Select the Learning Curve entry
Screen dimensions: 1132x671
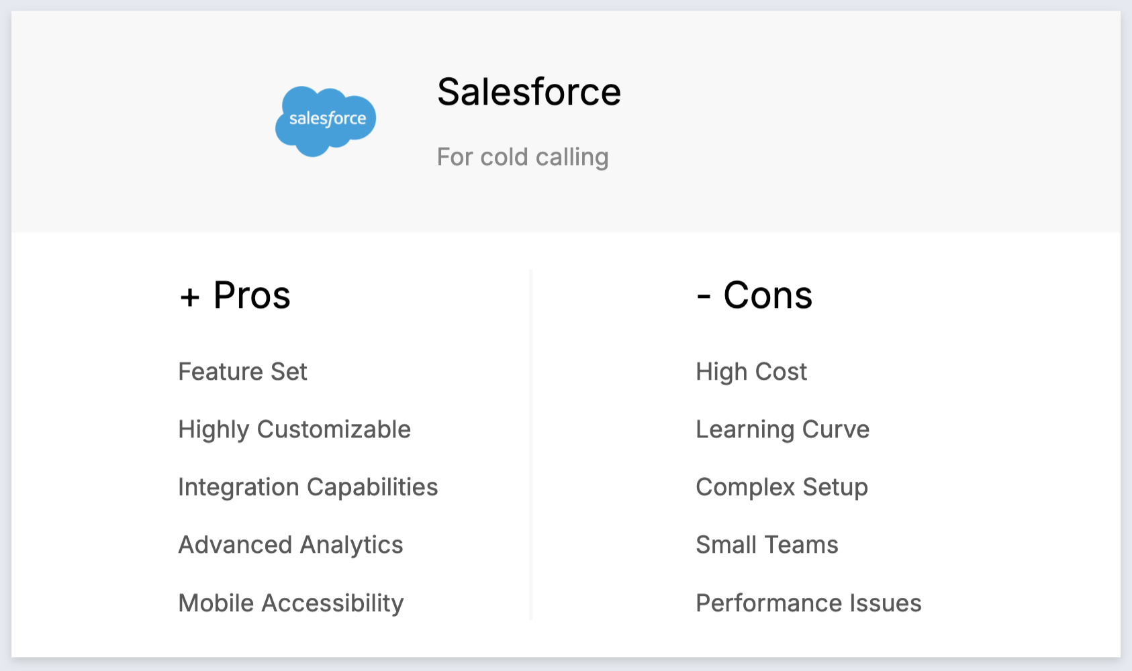[x=782, y=429]
